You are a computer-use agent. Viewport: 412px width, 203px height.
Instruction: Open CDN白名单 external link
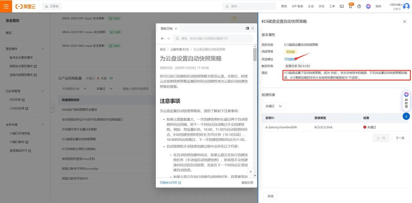coord(19,108)
